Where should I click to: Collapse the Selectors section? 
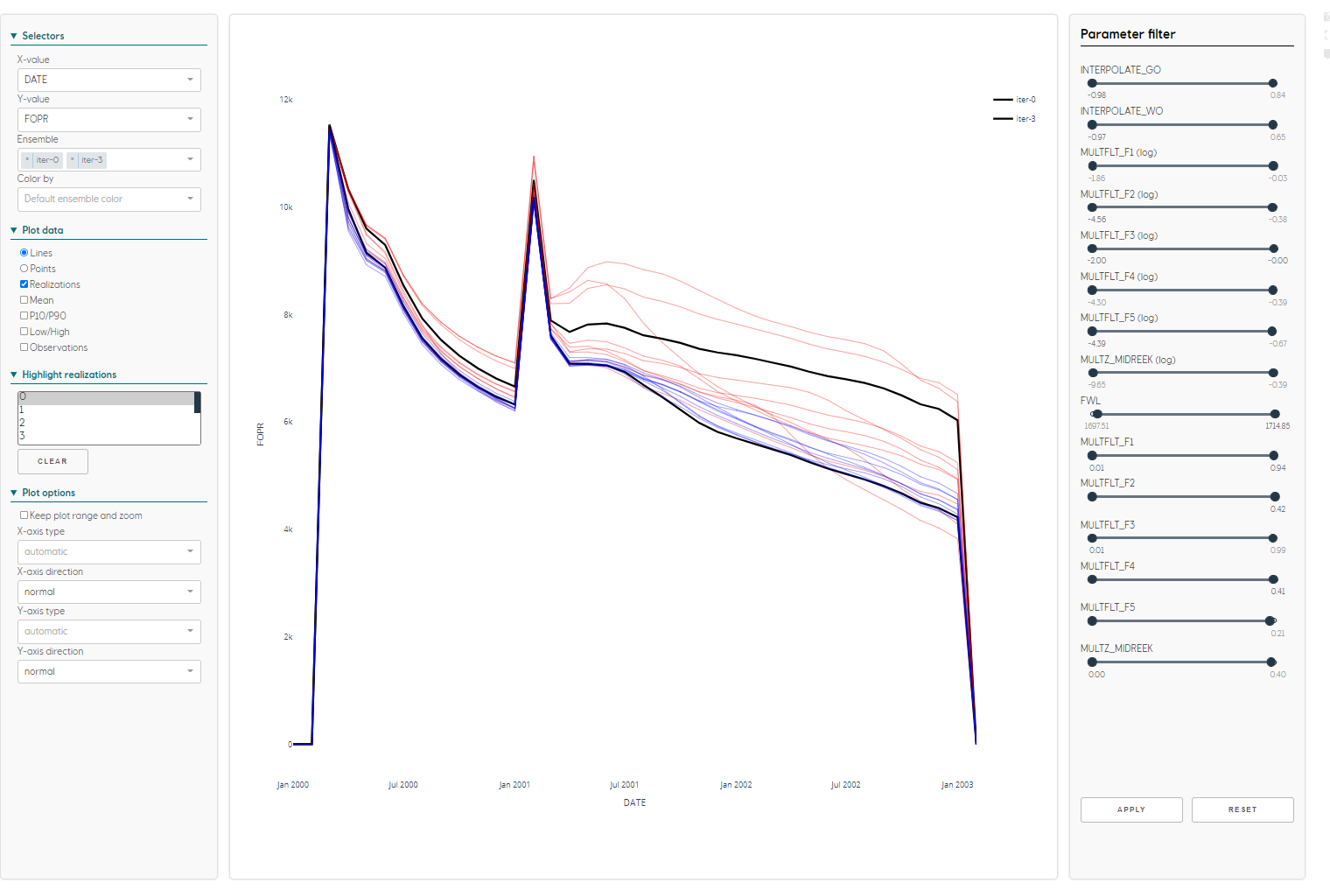(x=13, y=35)
